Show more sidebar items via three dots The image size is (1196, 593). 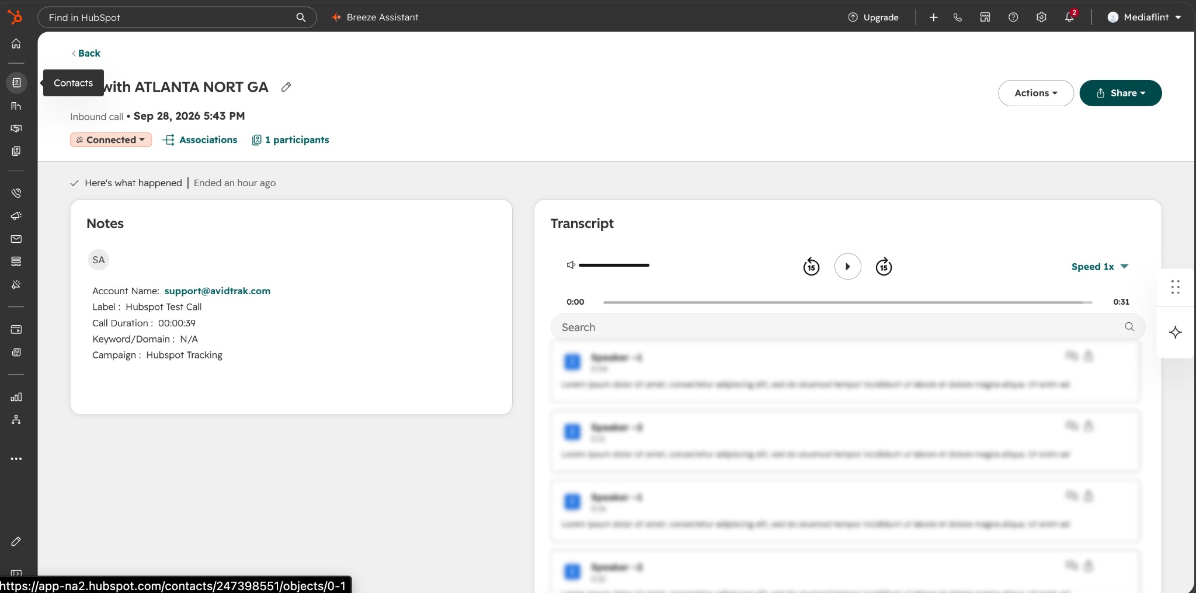click(16, 459)
